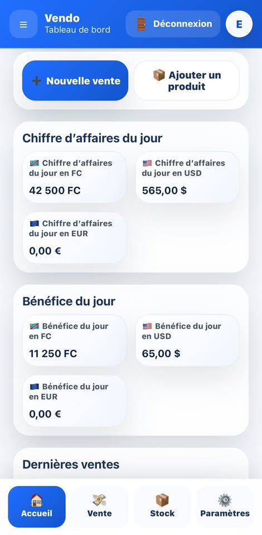Select the Chiffre d'affaires en USD card
This screenshot has height=535, width=262.
tap(187, 177)
